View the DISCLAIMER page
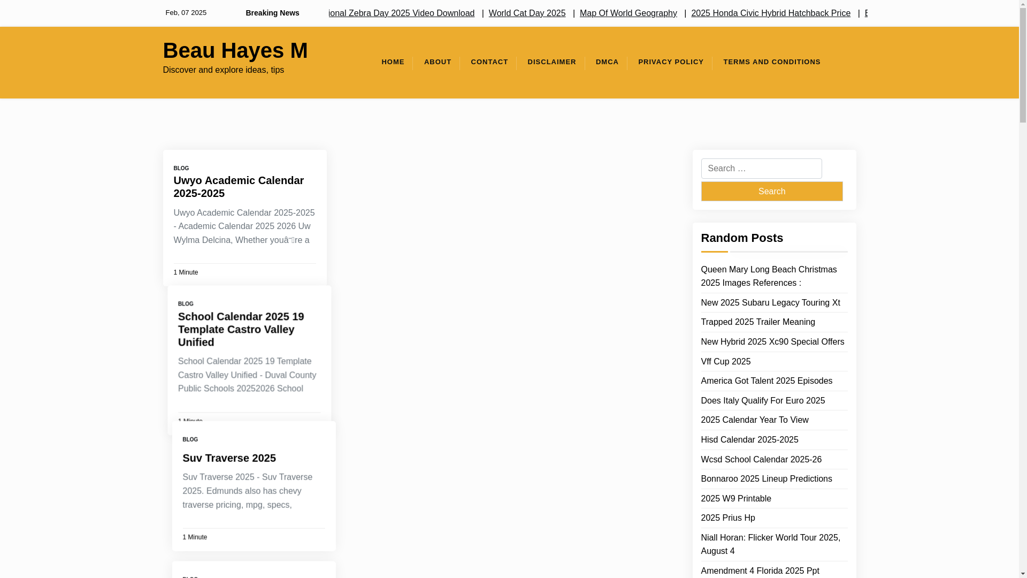Viewport: 1027px width, 578px height. click(551, 62)
